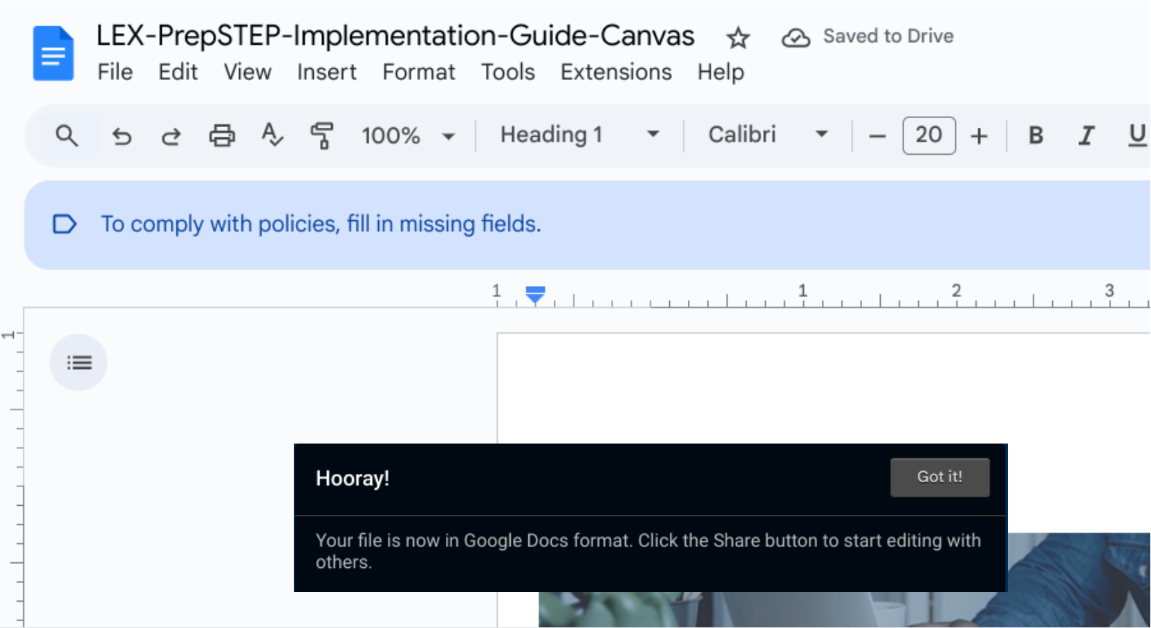Screen dimensions: 1151x628
Task: Activate the paint format tool
Action: (x=322, y=135)
